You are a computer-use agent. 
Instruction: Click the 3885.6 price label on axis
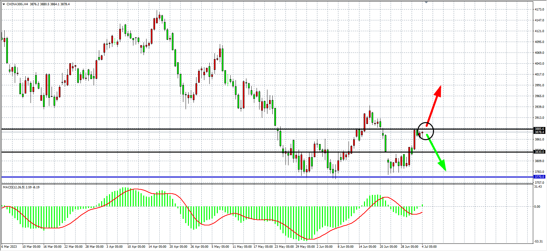click(539, 129)
